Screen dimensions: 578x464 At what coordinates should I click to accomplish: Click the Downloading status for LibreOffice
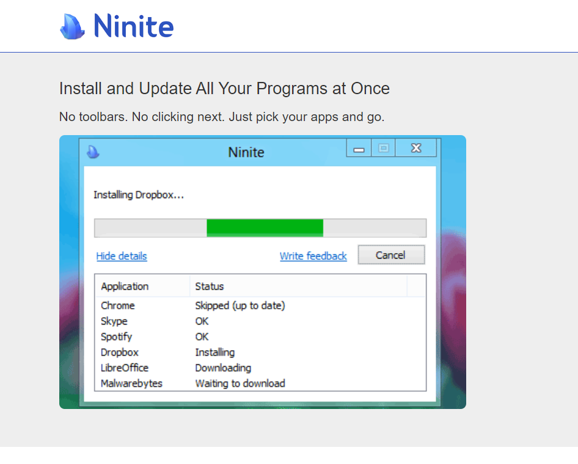point(223,368)
